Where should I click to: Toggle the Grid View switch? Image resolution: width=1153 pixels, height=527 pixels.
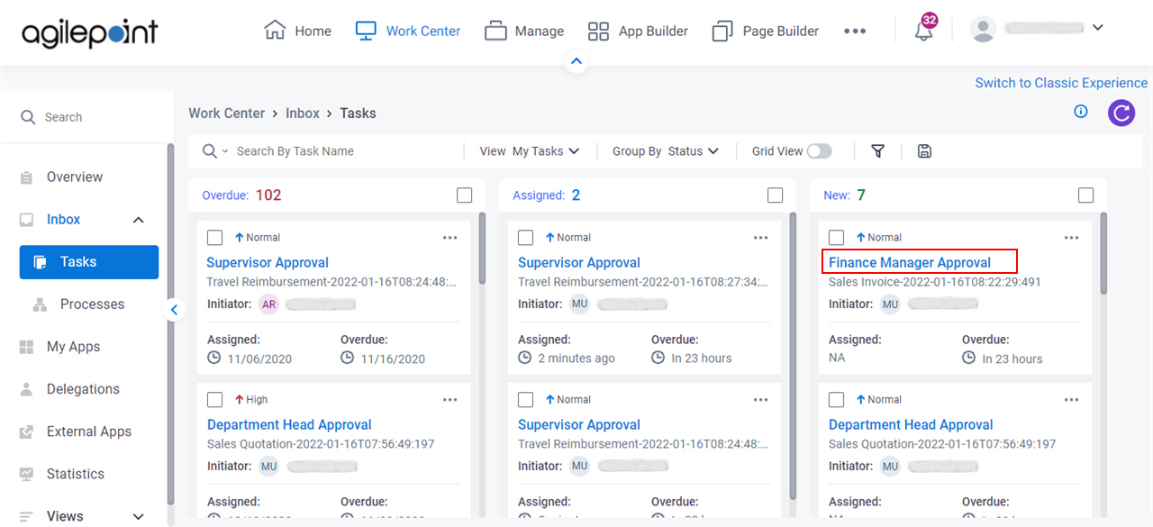pos(819,151)
